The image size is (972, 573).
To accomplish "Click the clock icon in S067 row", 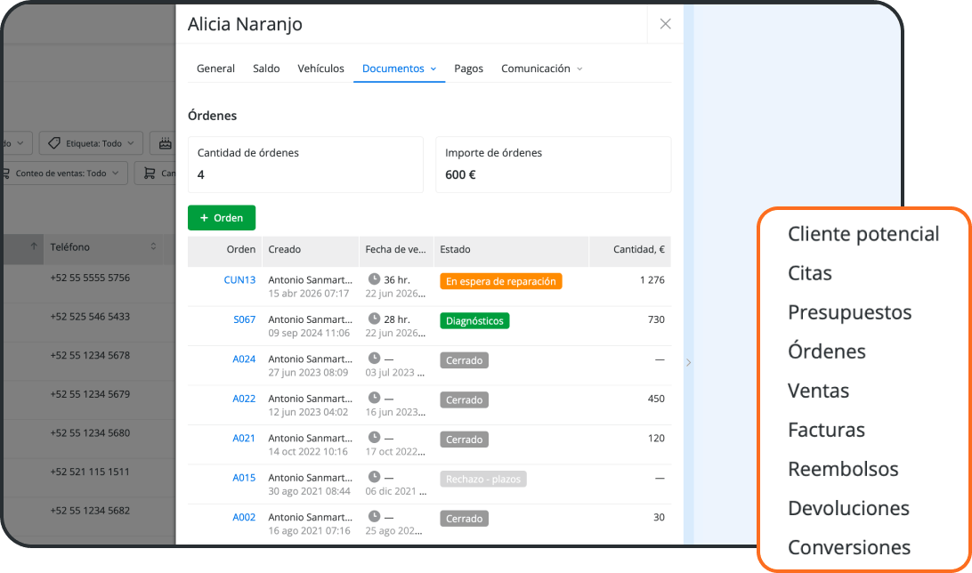I will click(x=374, y=319).
